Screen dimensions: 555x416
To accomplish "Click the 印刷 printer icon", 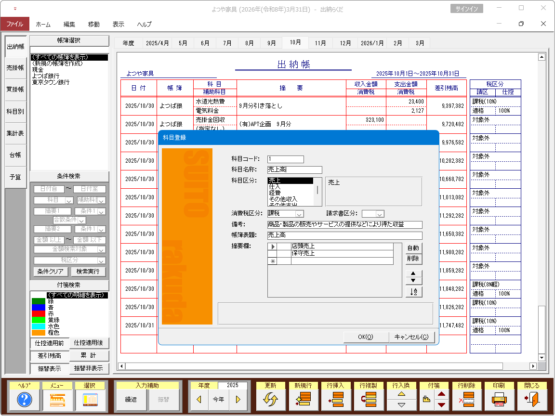I will click(x=500, y=400).
